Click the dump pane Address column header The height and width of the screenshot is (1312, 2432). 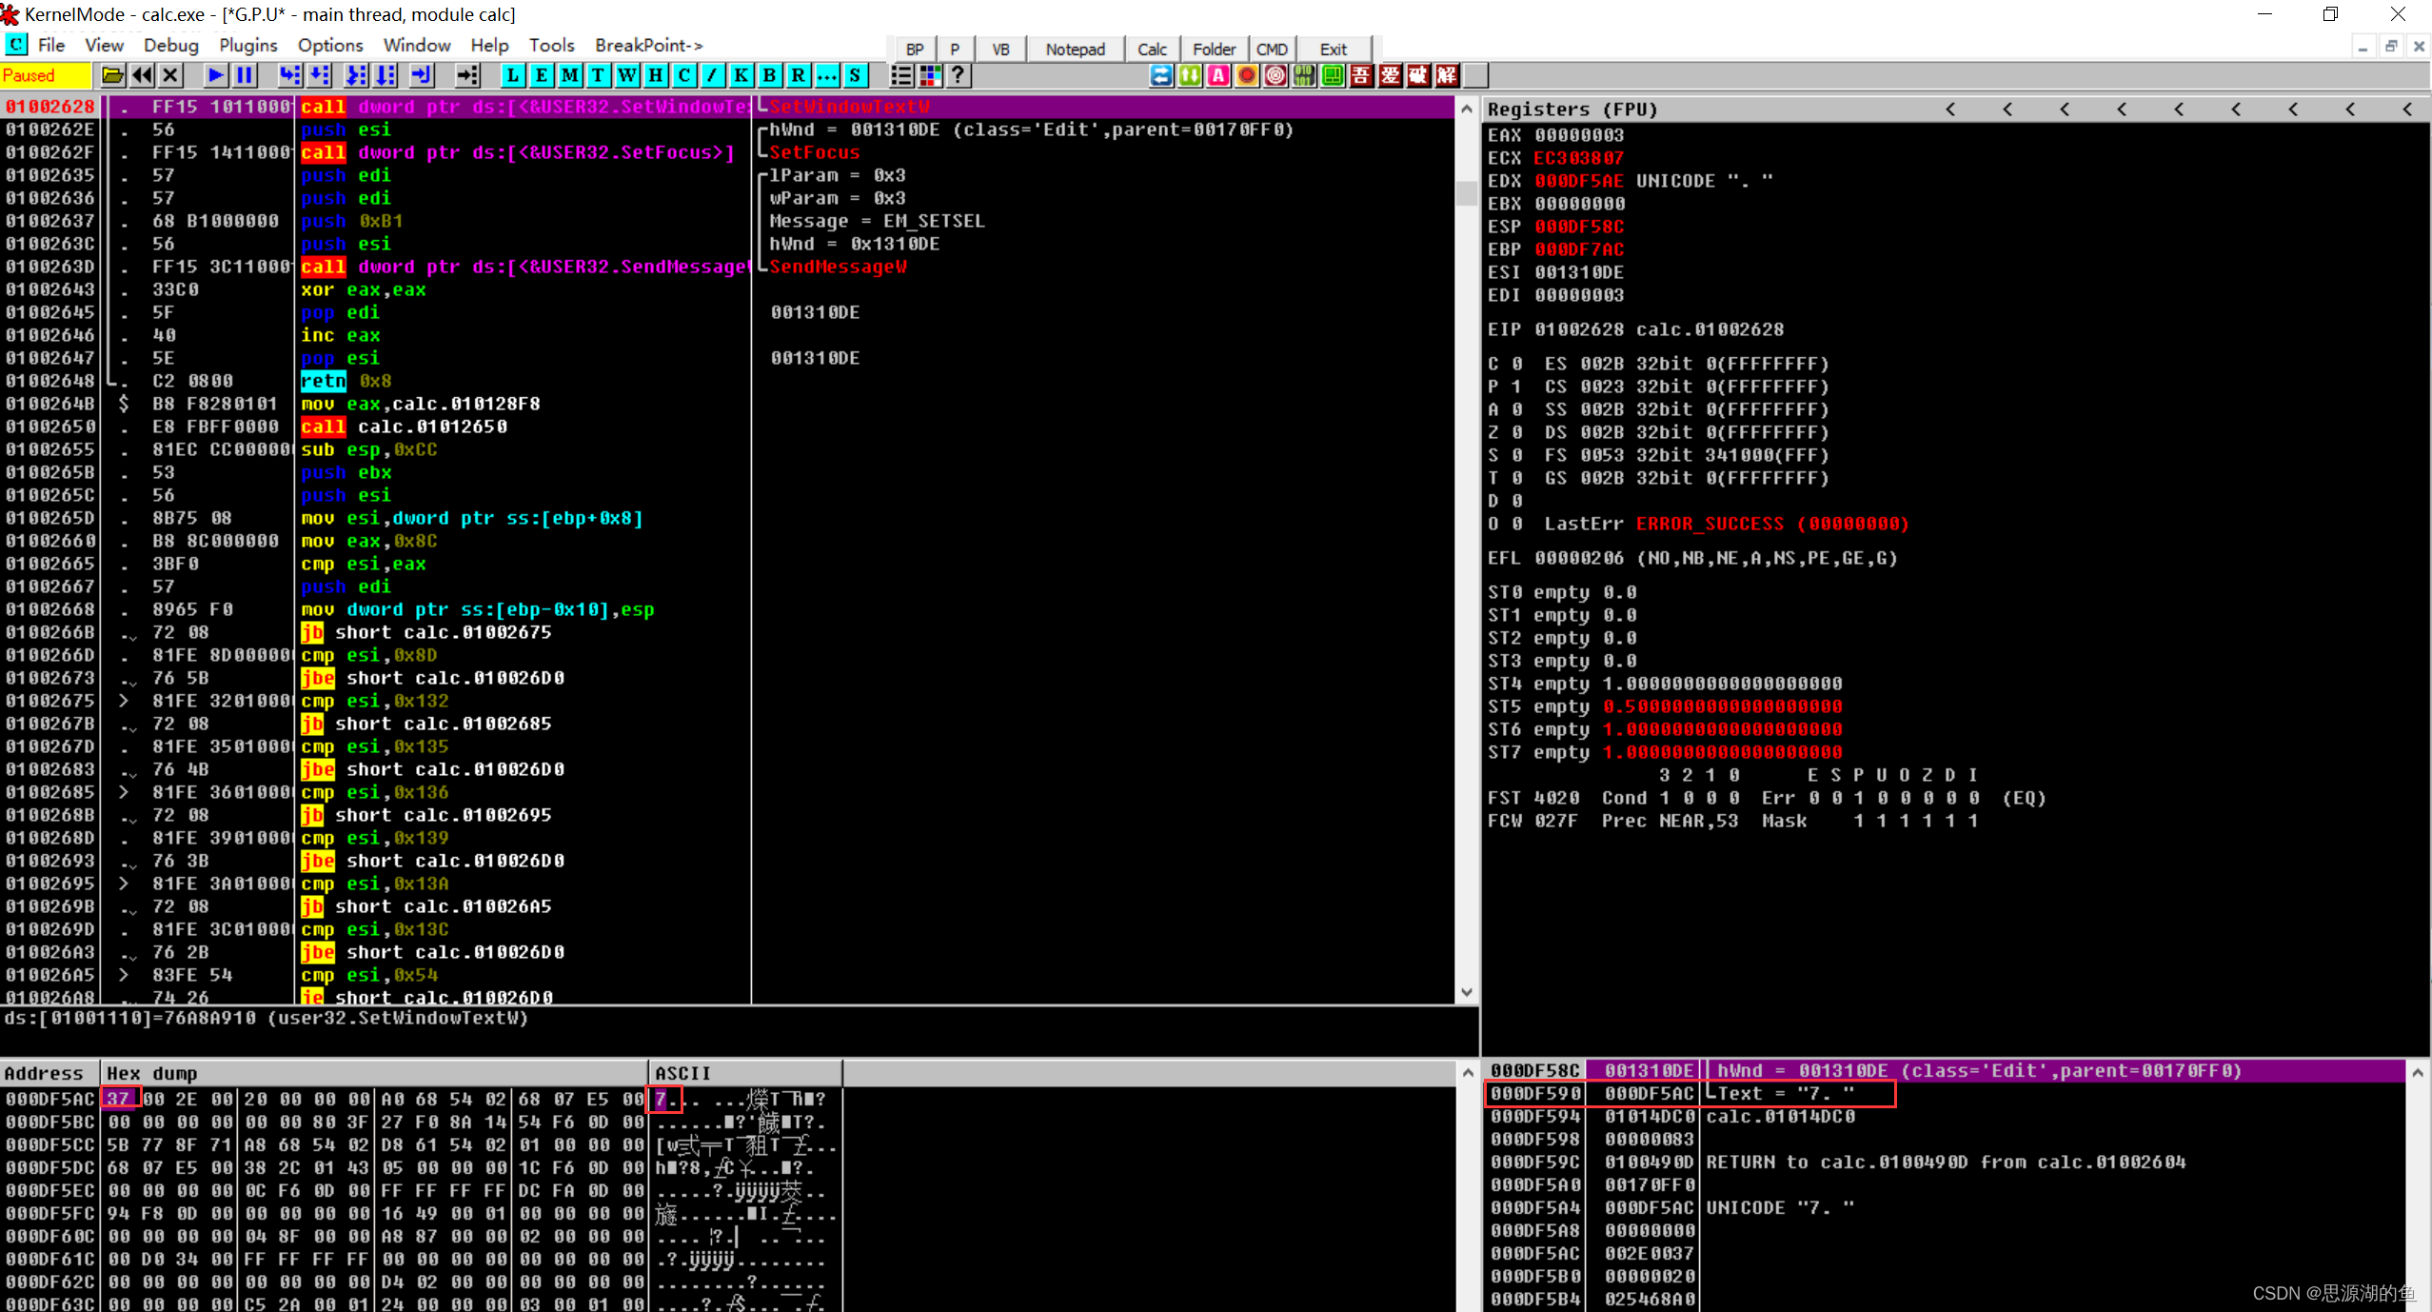pyautogui.click(x=49, y=1073)
